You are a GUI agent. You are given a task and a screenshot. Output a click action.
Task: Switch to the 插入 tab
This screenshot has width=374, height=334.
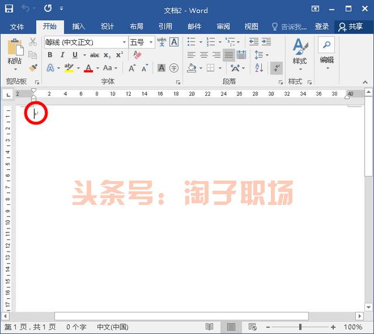point(78,26)
